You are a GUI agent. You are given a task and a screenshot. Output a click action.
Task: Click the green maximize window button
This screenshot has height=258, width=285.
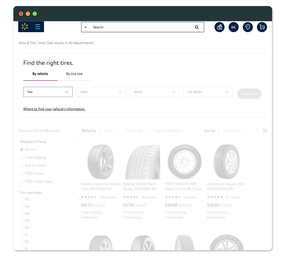[x=35, y=14]
